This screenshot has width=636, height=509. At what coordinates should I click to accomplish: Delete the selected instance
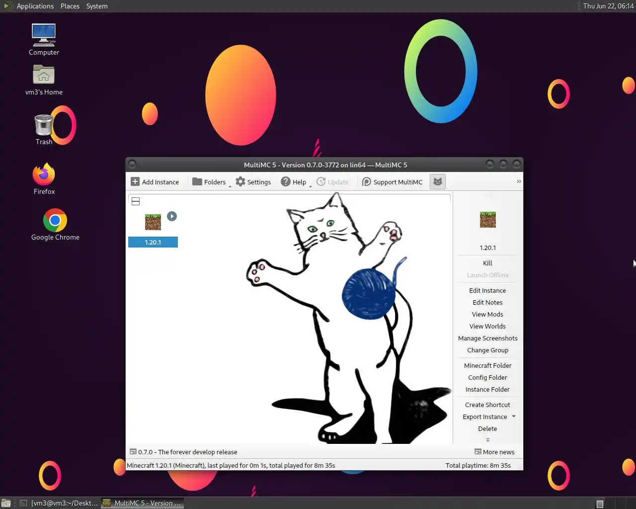pos(488,428)
